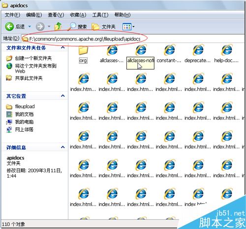246x229 pixels.
Task: Select the deprecate... file icon
Action: (x=198, y=50)
